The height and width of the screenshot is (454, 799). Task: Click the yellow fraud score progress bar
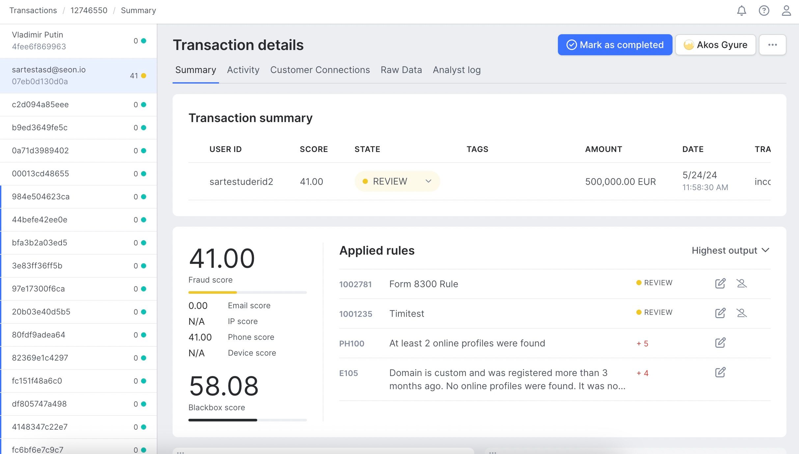click(212, 292)
